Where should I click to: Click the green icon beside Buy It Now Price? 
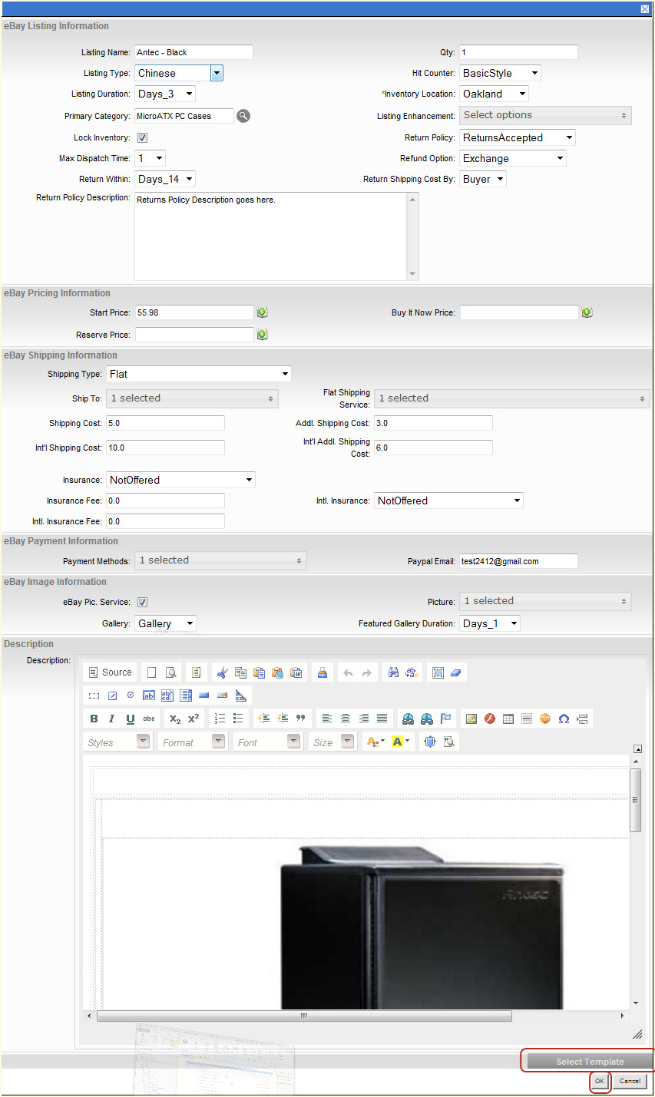tap(587, 312)
